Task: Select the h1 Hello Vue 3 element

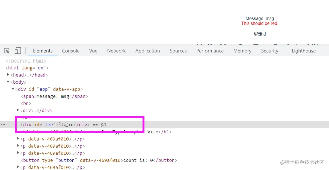Action: click(x=96, y=132)
